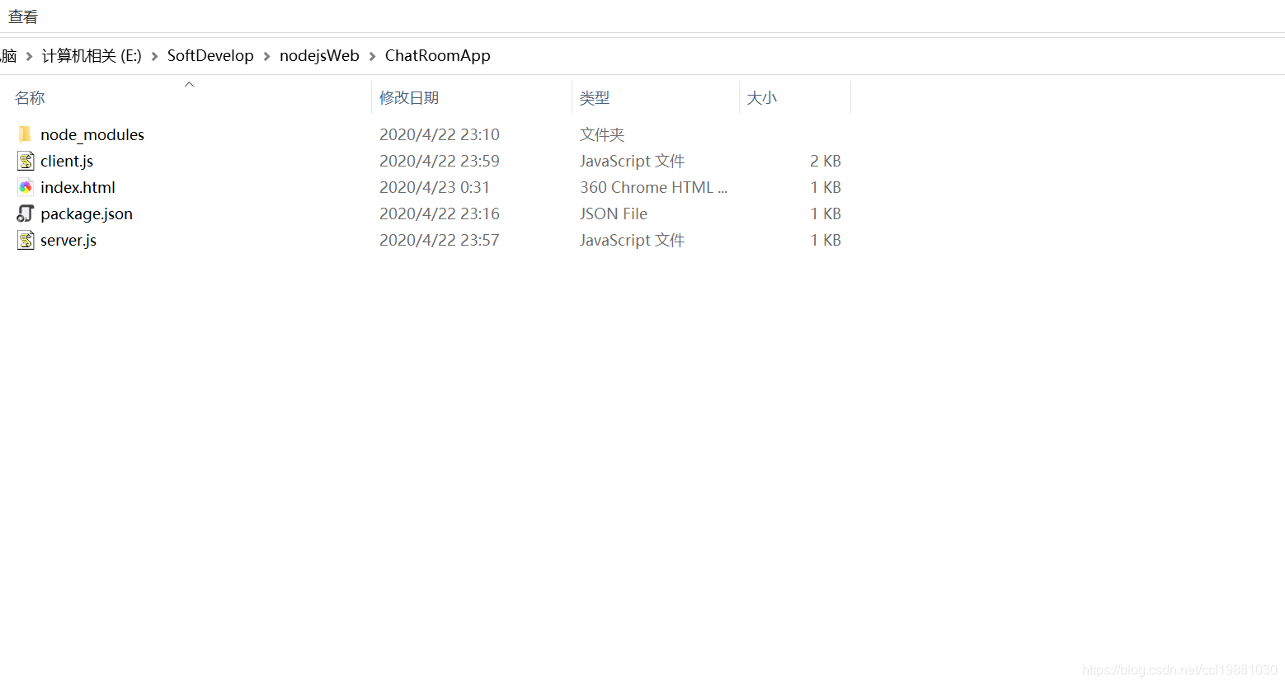Select the node_modules file name
Viewport: 1285px width, 685px height.
92,134
